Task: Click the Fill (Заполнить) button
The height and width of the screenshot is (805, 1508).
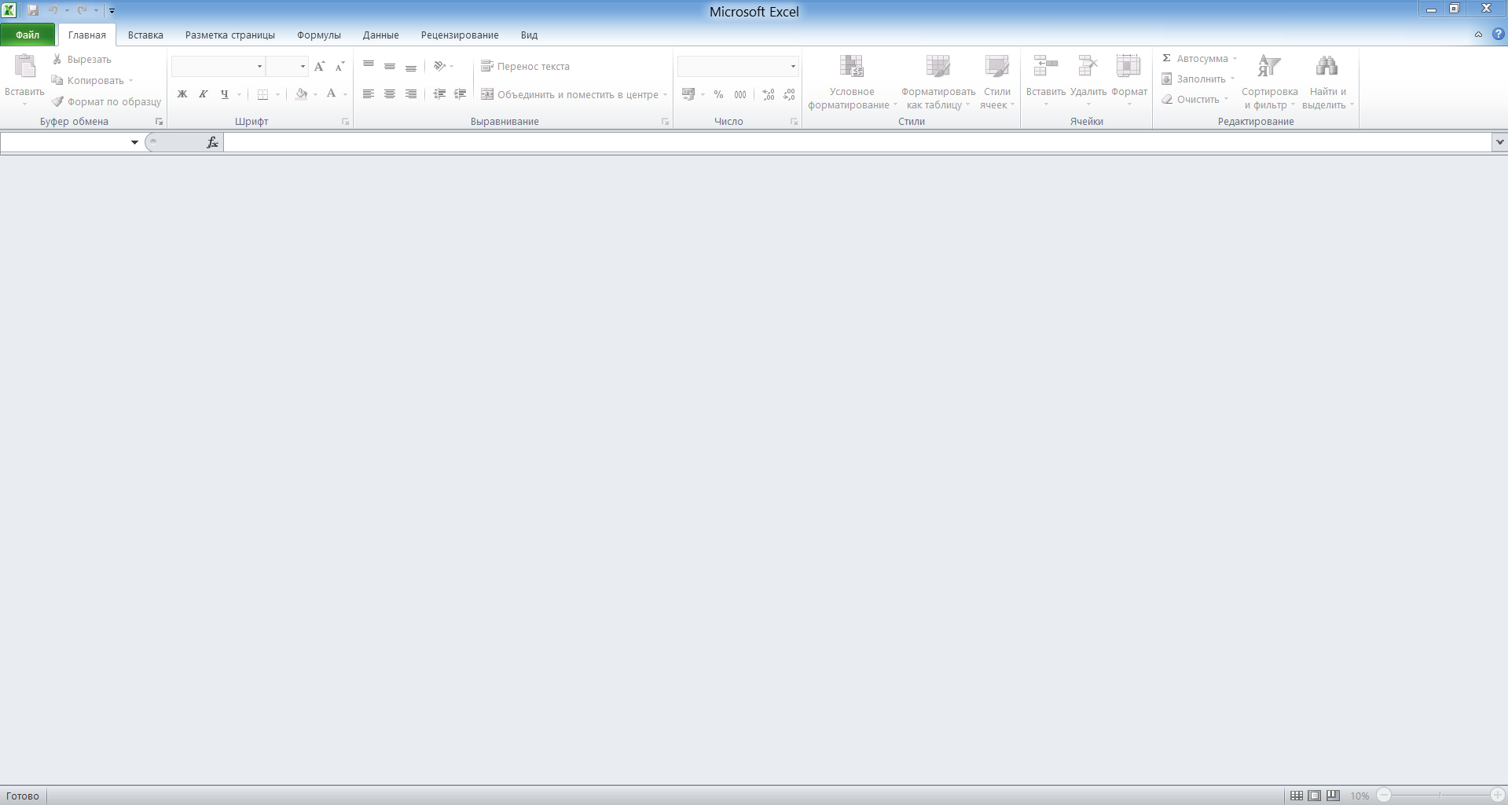Action: [x=1198, y=79]
